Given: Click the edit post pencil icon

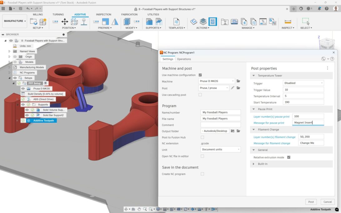Looking at the screenshot, I should (x=233, y=88).
